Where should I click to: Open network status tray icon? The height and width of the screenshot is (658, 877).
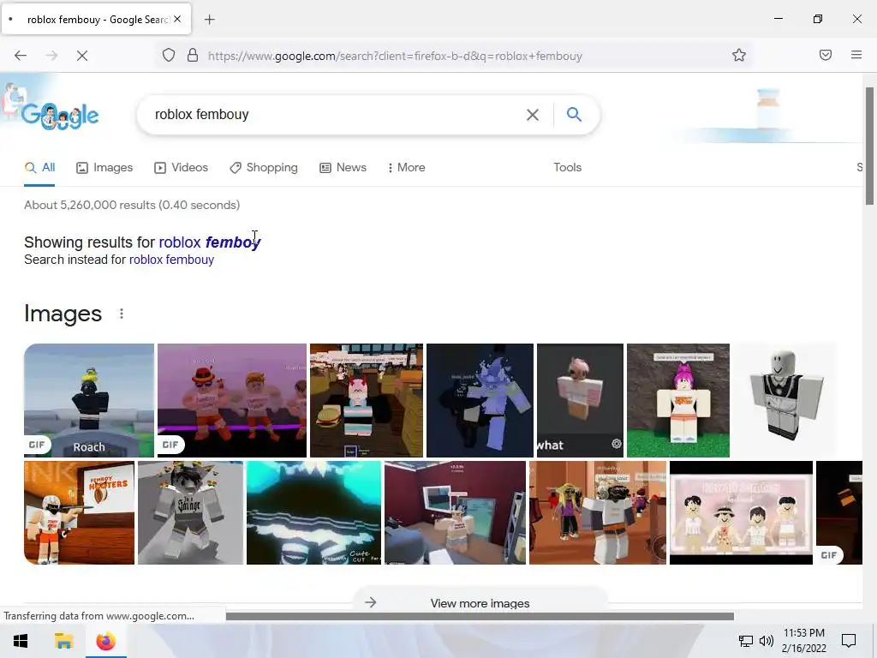click(x=746, y=641)
